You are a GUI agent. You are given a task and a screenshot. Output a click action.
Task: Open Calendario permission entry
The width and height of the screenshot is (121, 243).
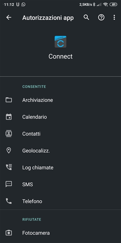click(x=61, y=117)
